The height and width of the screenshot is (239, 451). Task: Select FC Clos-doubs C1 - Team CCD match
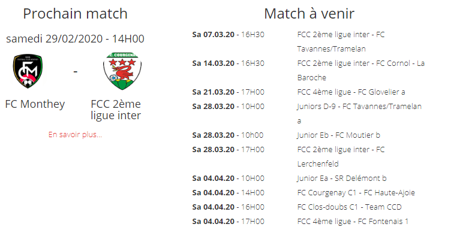pyautogui.click(x=350, y=207)
